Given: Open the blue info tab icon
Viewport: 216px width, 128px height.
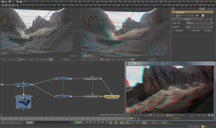Looking at the screenshot, I should (x=211, y=19).
